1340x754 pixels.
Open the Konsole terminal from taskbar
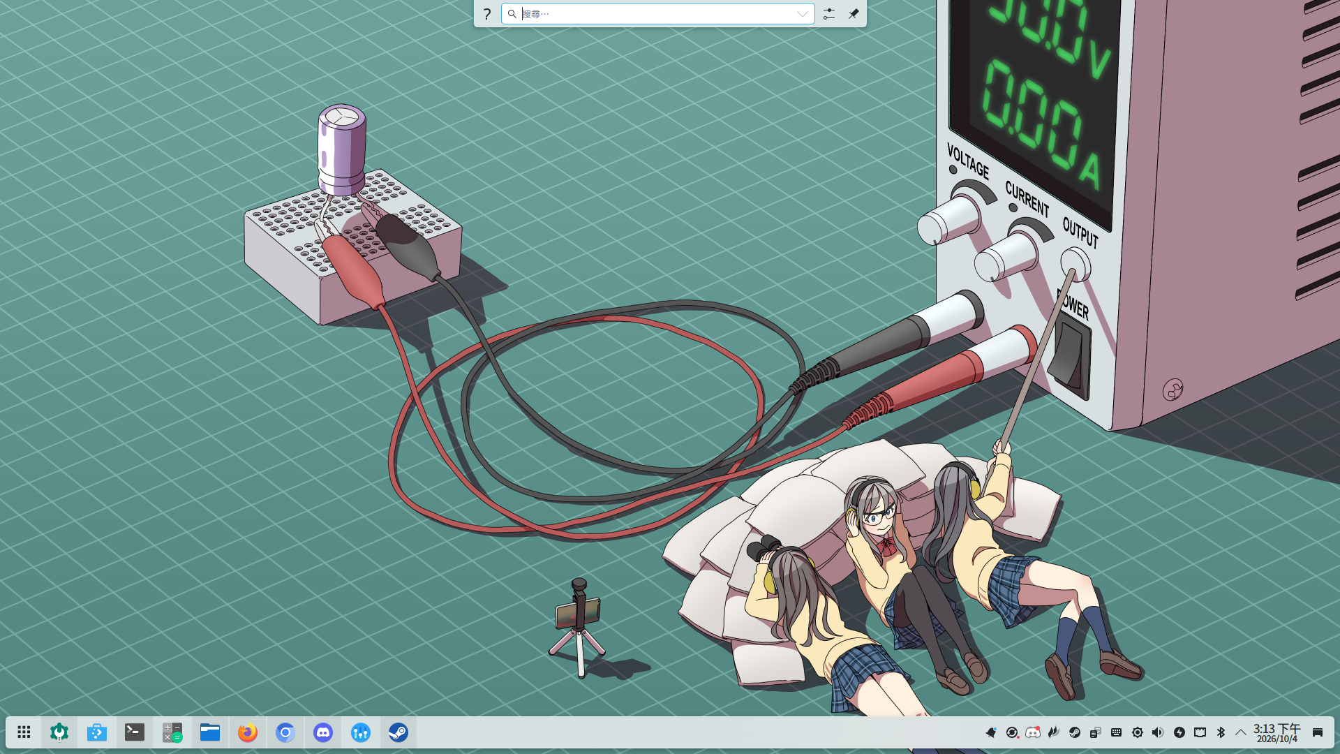135,732
